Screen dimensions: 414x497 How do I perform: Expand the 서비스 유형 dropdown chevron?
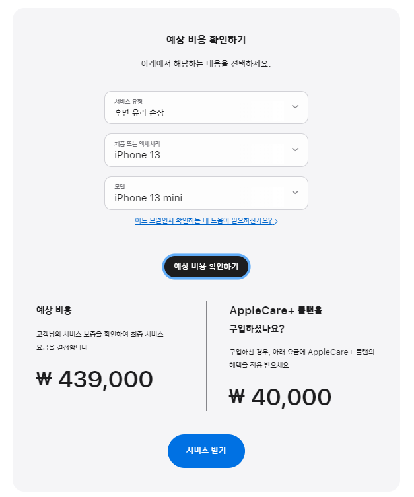tap(294, 107)
